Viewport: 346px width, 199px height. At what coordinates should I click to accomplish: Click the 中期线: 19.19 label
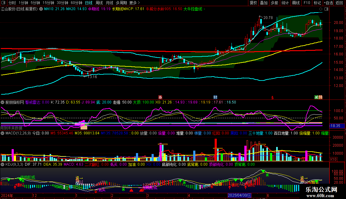tap(99, 9)
